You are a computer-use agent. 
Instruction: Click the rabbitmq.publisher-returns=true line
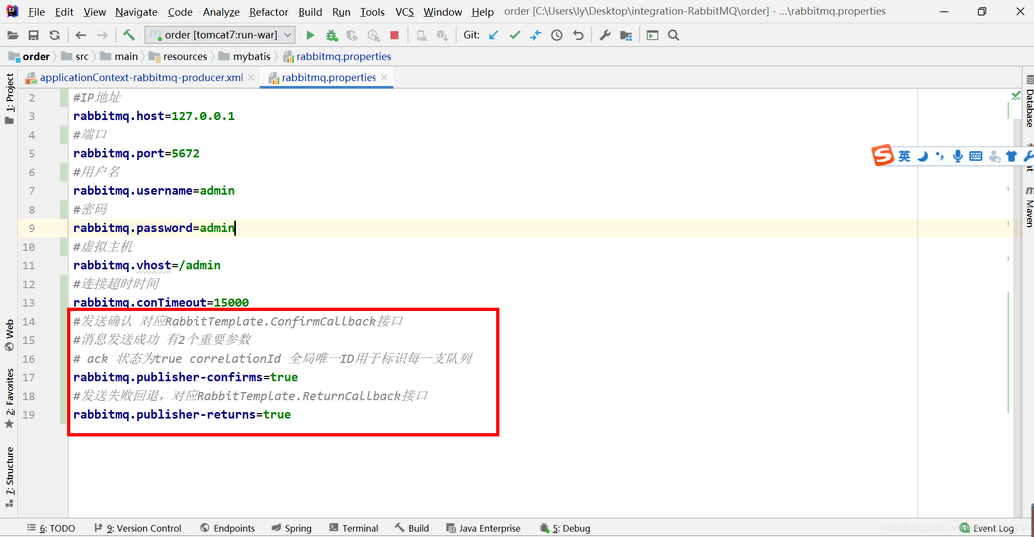[182, 415]
